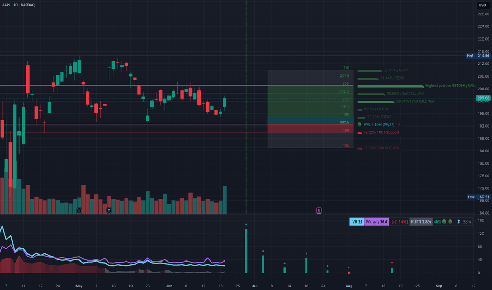The image size is (492, 290).
Task: Click the 176.00 price axis label
Action: tap(484, 176)
